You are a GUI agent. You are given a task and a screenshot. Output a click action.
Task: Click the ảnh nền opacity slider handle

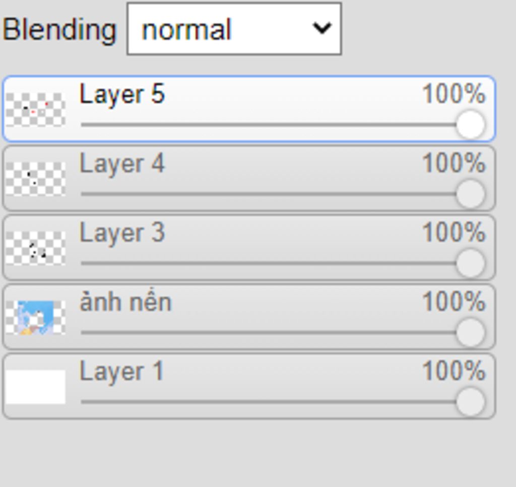coord(470,333)
